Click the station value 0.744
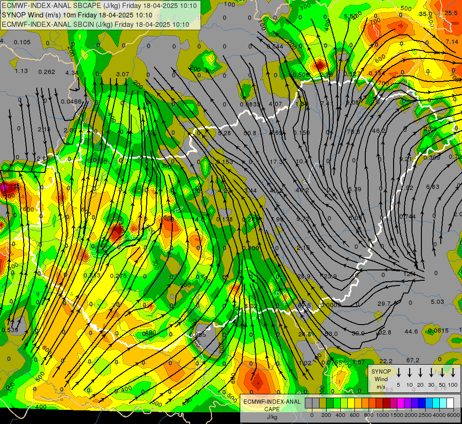 [407, 217]
